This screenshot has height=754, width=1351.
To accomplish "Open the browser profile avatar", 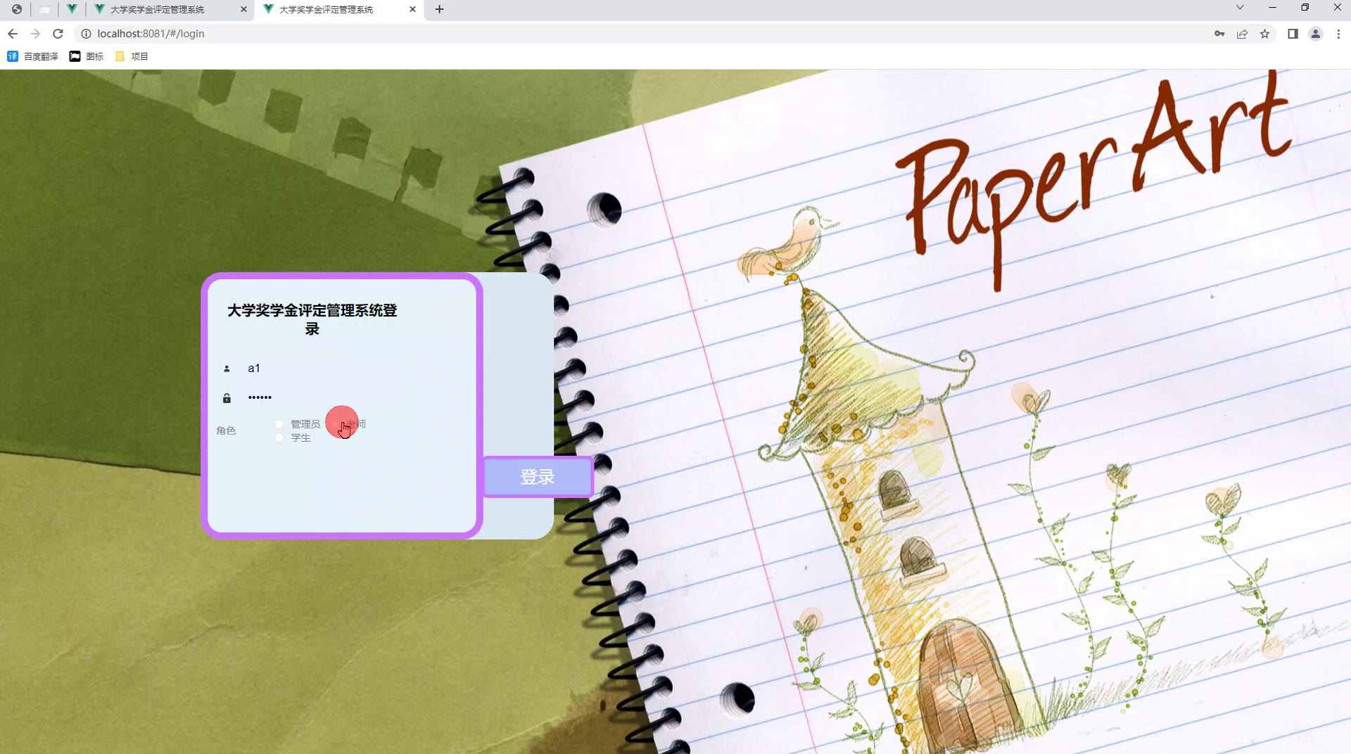I will [1315, 34].
